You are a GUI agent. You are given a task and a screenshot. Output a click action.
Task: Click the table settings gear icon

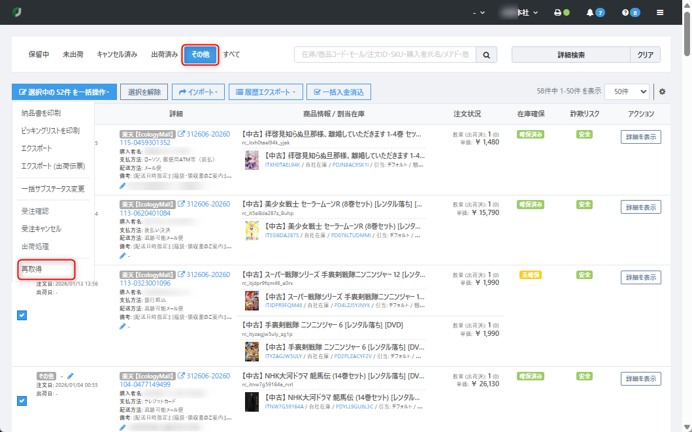click(662, 91)
